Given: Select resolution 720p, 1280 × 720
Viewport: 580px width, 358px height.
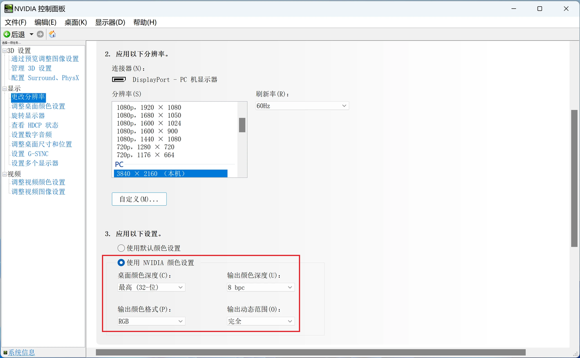Looking at the screenshot, I should click(x=145, y=147).
